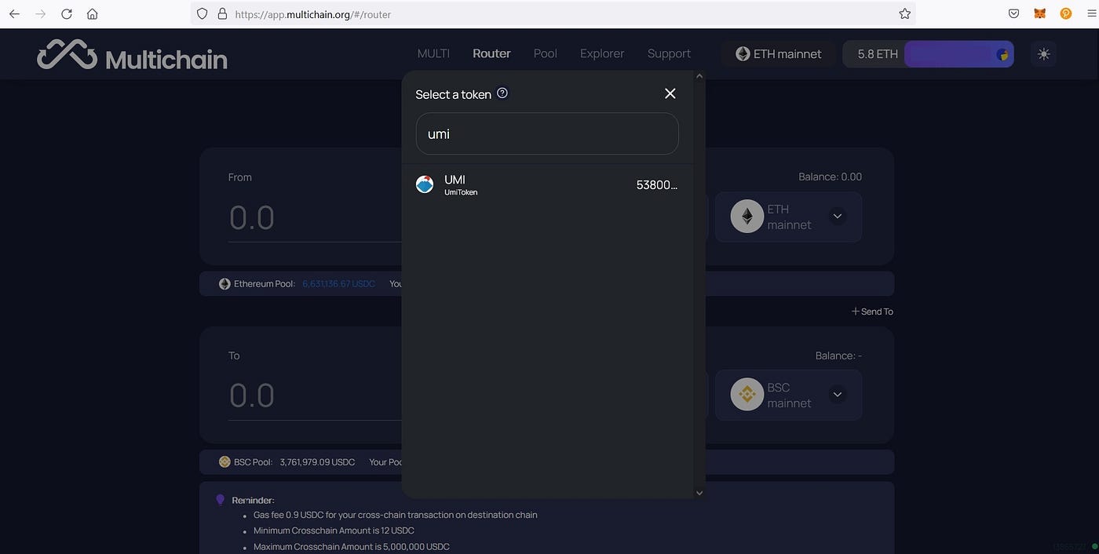Viewport: 1099px width, 554px height.
Task: Click the Multichain logo
Action: coord(132,55)
